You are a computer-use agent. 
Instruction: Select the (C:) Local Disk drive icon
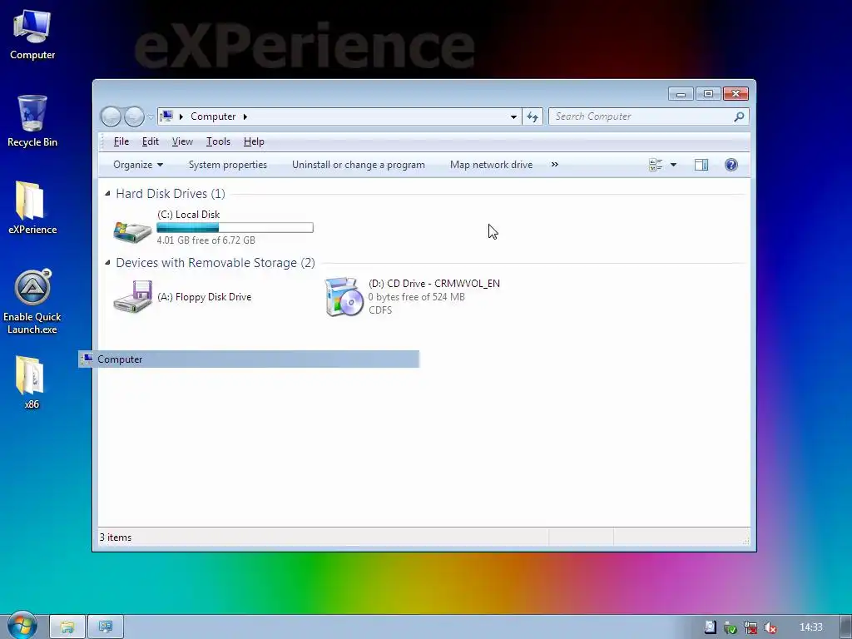coord(132,230)
